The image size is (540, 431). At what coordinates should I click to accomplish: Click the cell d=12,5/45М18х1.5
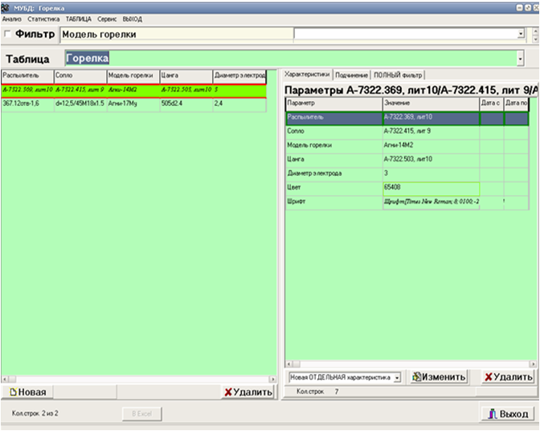click(80, 104)
